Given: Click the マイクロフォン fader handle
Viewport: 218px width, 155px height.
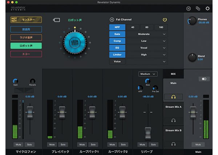Looking at the screenshot, I should 30,112.
